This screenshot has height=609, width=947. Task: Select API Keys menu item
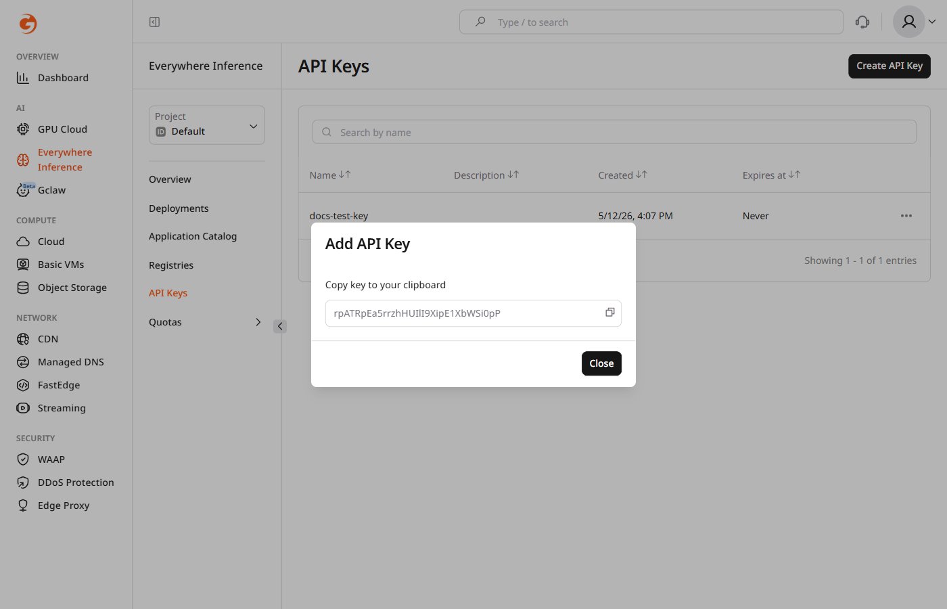click(x=168, y=293)
